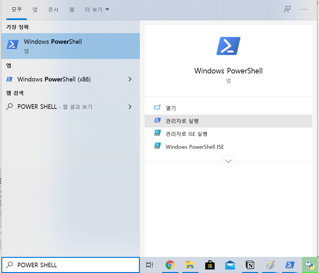Click the Python installer taskbar icon
The image size is (319, 273).
tap(310, 265)
